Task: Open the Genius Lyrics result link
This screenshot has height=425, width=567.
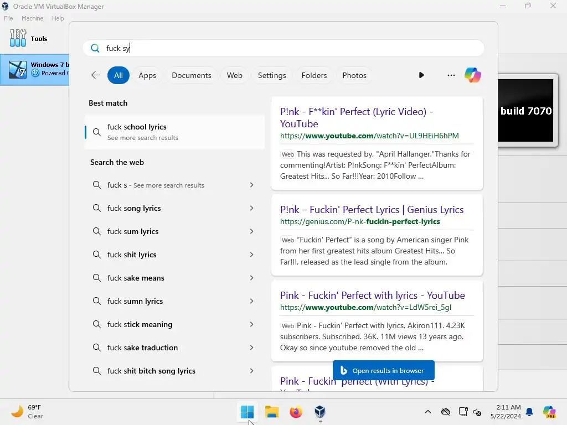Action: pos(372,210)
